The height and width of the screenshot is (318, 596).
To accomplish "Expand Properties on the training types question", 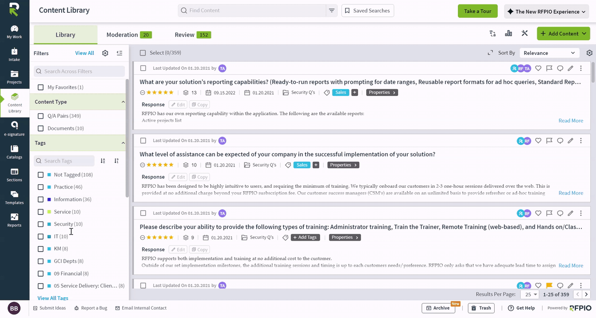I will 345,238.
